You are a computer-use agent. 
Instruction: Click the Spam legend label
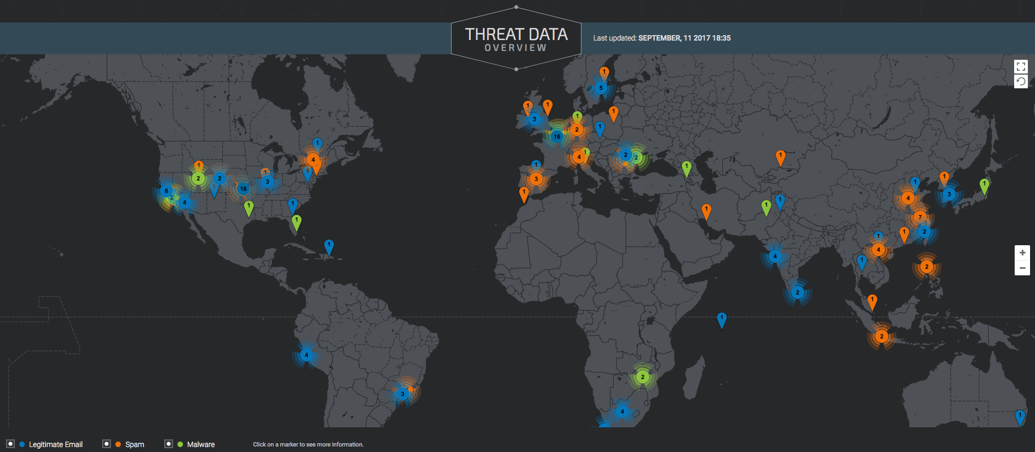coord(135,444)
